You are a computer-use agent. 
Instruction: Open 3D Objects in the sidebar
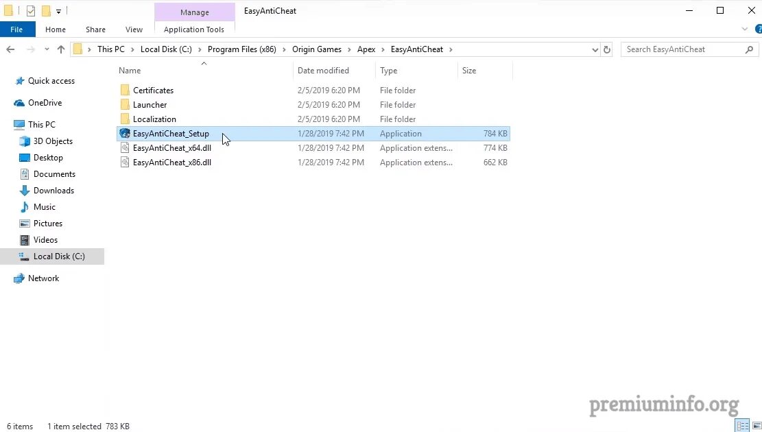(53, 141)
